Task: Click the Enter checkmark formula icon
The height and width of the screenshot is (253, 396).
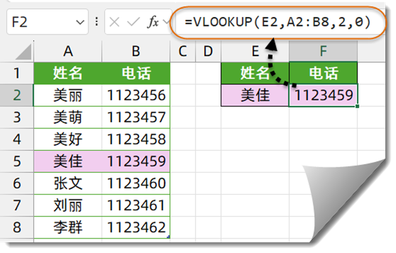Action: (134, 22)
